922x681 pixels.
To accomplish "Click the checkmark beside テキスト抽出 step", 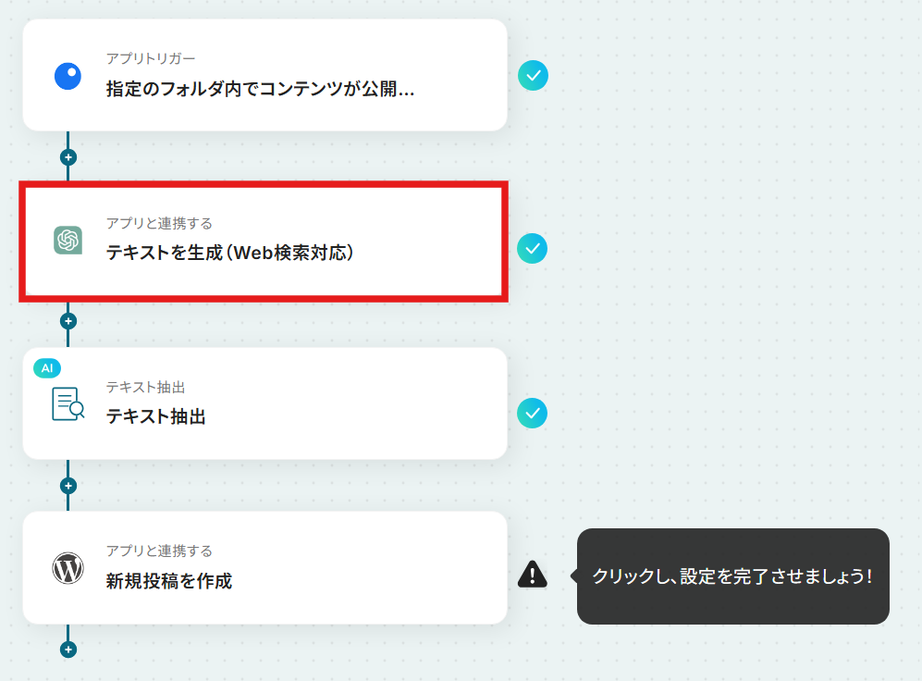I will pos(532,414).
